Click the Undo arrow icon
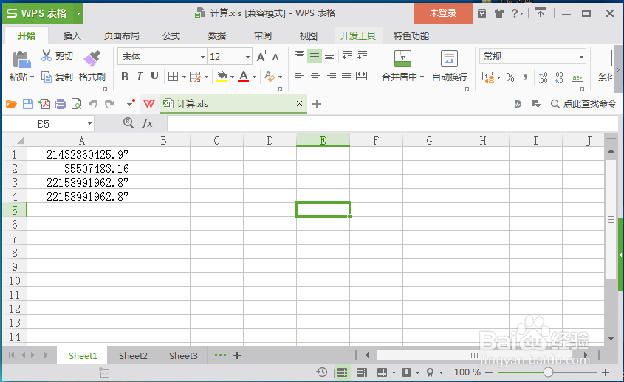Screen dimensions: 624x382 pyautogui.click(x=93, y=104)
